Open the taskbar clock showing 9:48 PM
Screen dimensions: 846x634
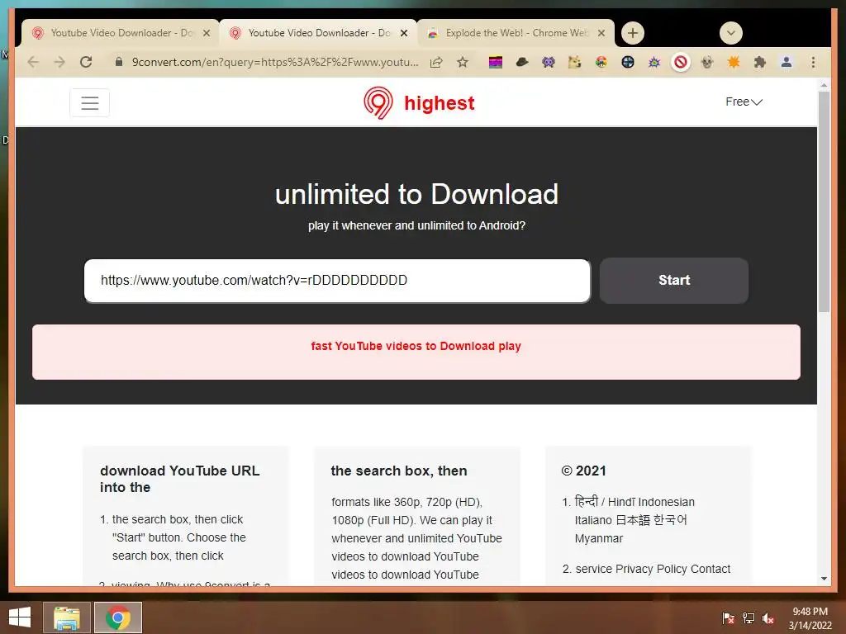click(810, 617)
